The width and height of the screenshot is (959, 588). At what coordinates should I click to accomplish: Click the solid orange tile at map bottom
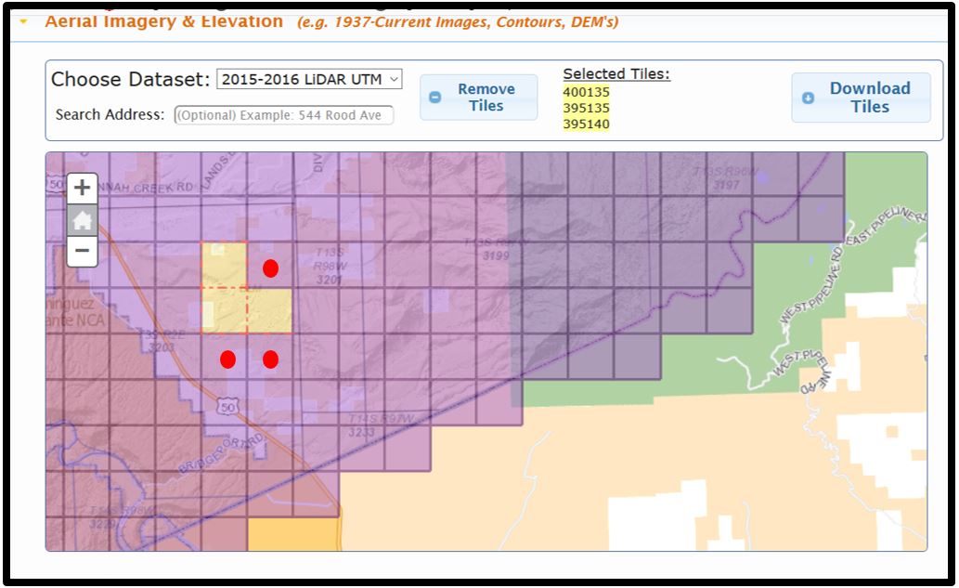click(x=293, y=534)
